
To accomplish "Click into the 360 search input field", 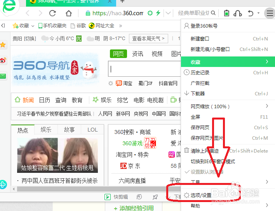I will tap(144, 69).
